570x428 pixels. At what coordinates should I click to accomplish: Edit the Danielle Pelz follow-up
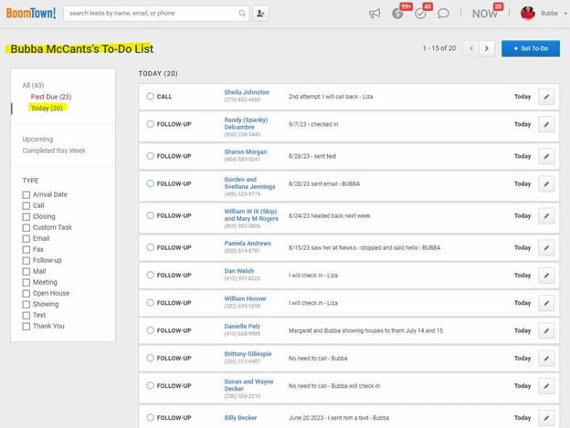546,330
